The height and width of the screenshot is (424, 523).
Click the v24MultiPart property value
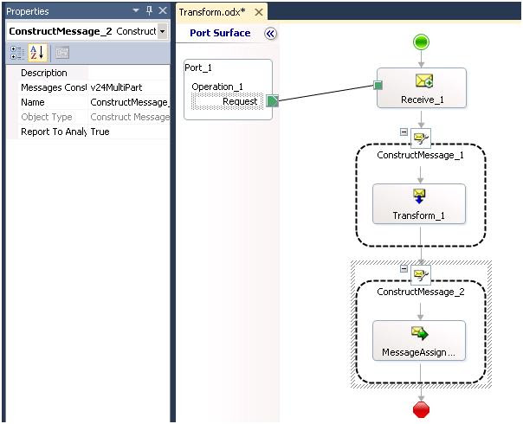116,87
